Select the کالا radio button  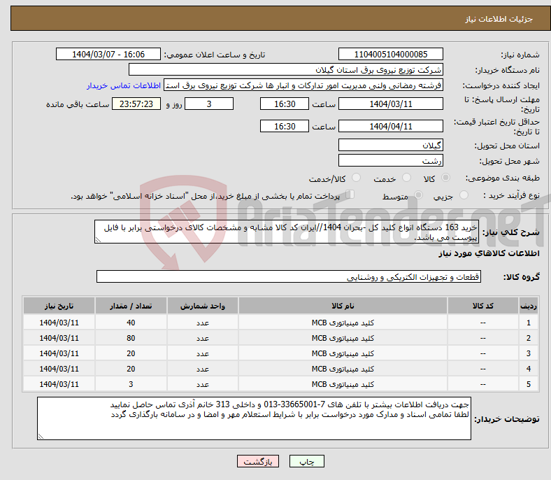click(x=446, y=178)
